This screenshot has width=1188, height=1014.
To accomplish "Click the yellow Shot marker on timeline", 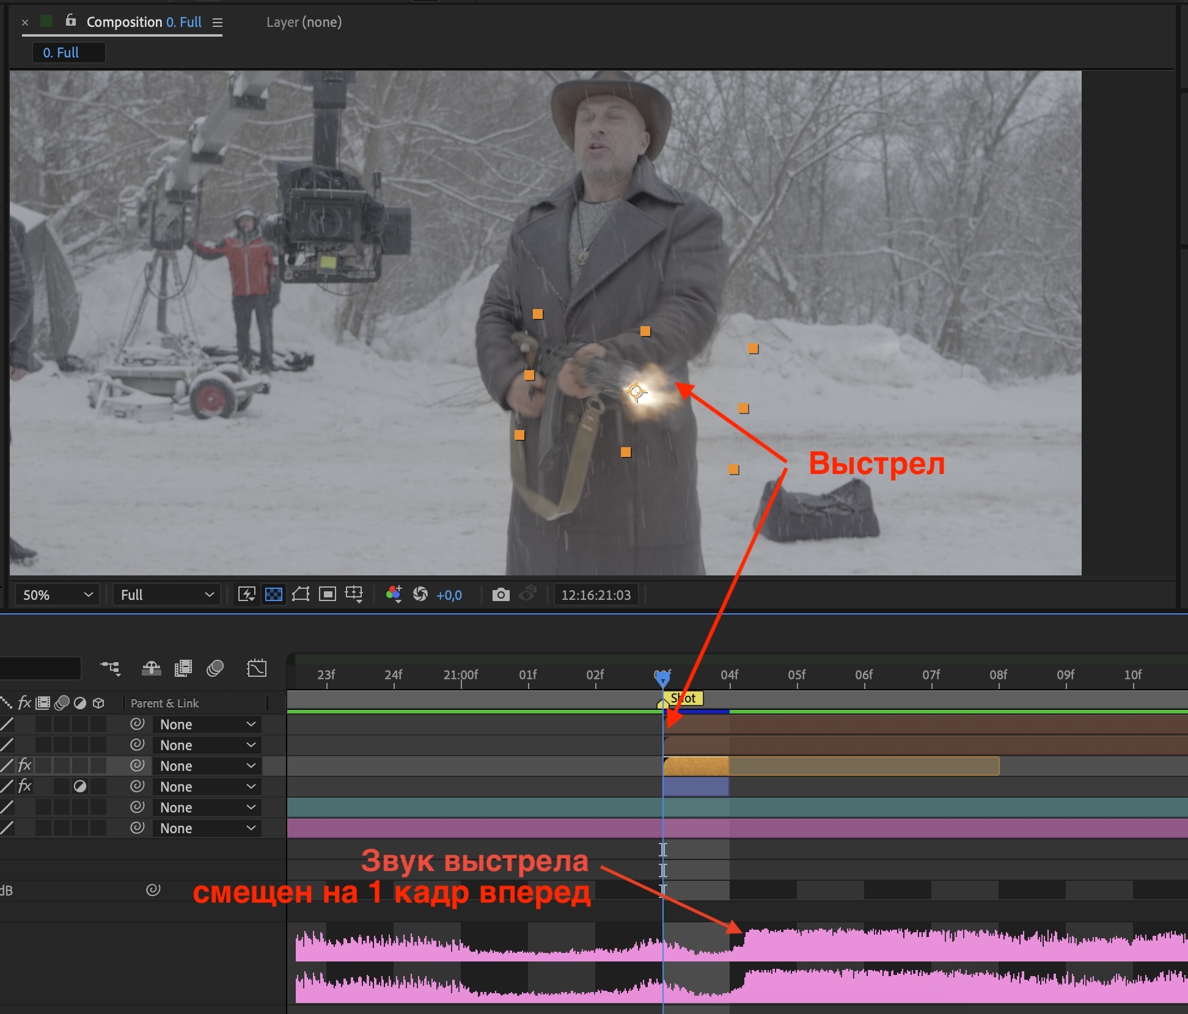I will [x=683, y=698].
